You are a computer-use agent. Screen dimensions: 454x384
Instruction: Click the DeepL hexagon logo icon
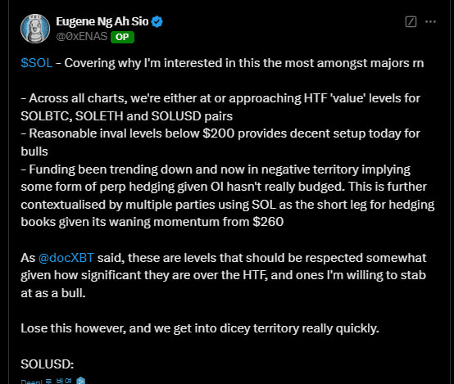[x=81, y=381]
